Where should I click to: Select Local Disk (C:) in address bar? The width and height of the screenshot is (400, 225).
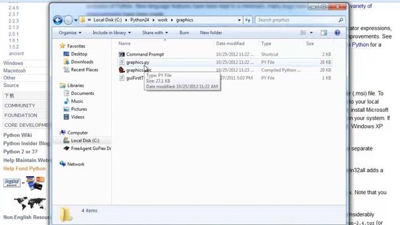(x=107, y=20)
